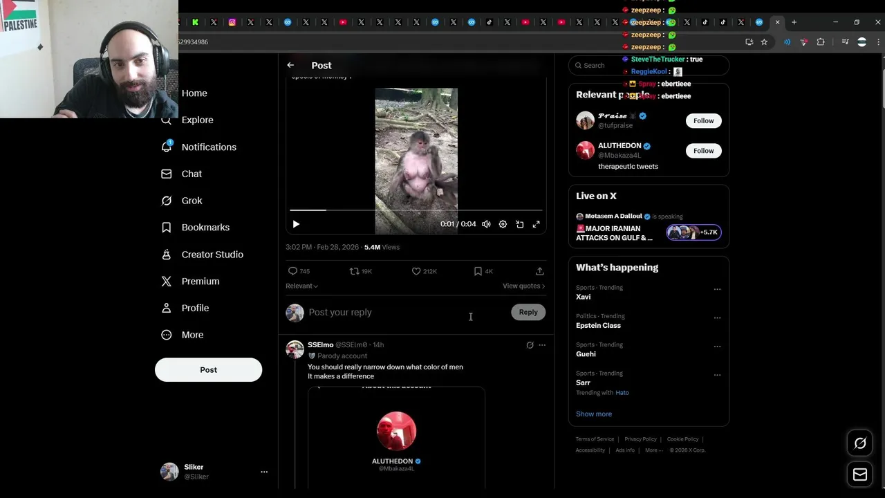Image resolution: width=885 pixels, height=498 pixels.
Task: Open video settings gear in the player
Action: click(503, 224)
